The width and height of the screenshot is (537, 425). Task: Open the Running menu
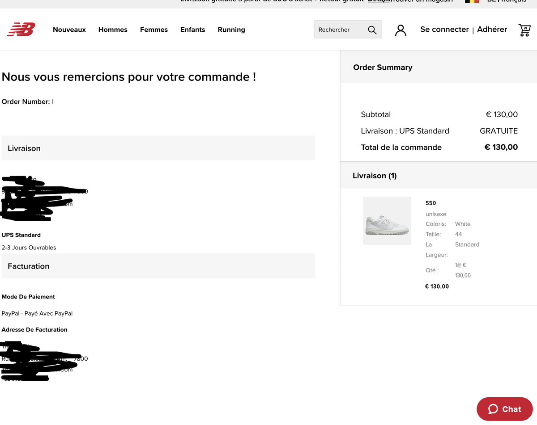pos(231,29)
